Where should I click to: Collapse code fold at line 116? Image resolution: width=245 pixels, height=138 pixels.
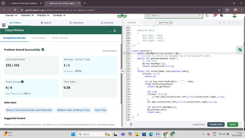pos(131,58)
